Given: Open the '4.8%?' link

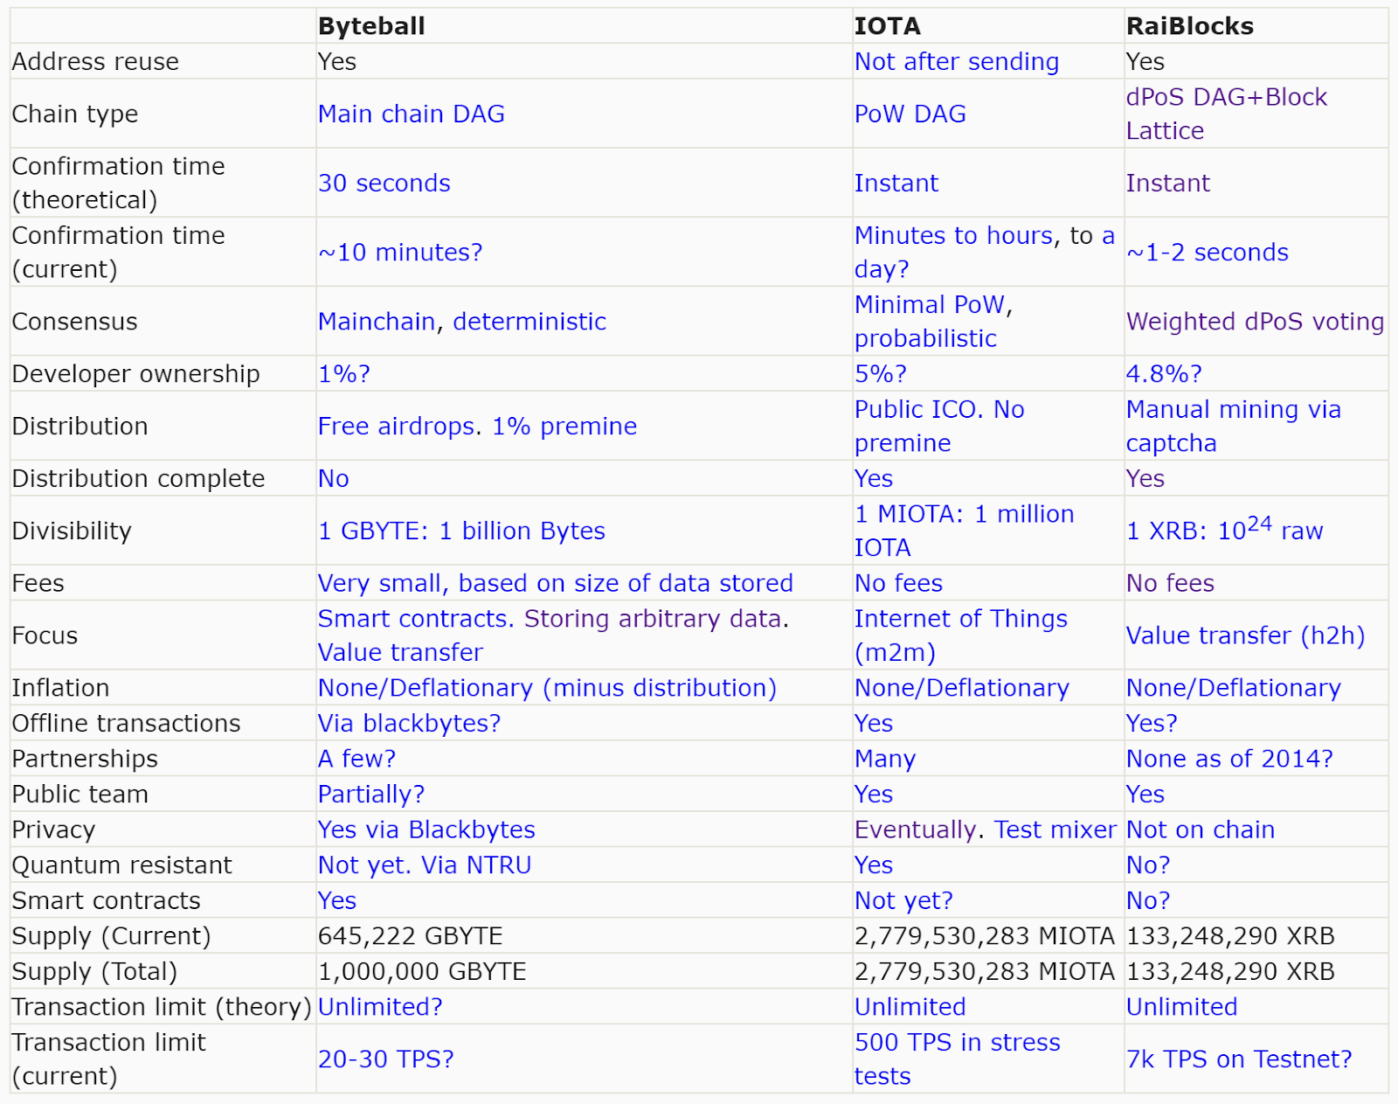Looking at the screenshot, I should click(1164, 374).
